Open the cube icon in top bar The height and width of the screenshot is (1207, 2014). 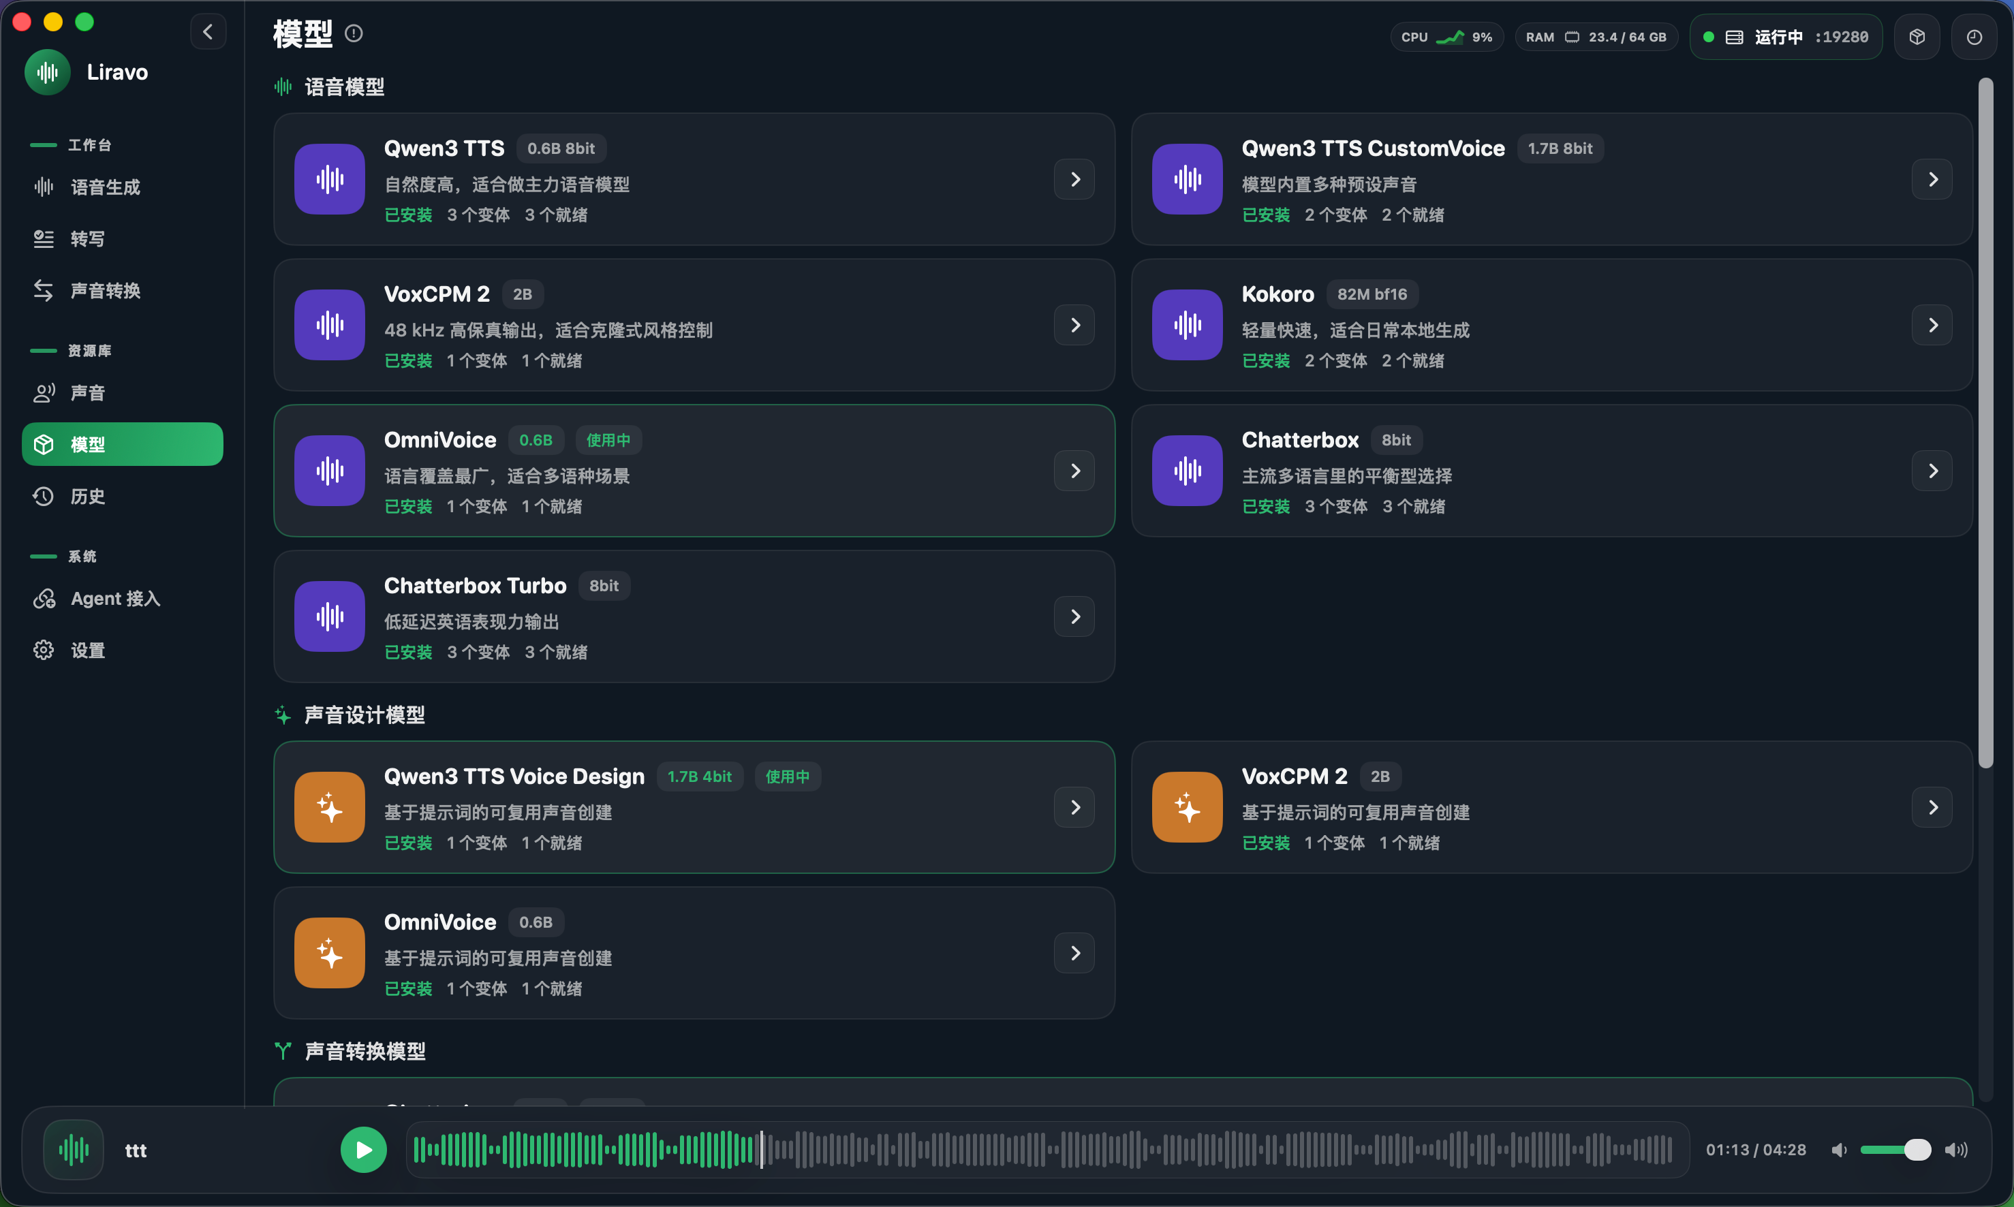tap(1917, 37)
